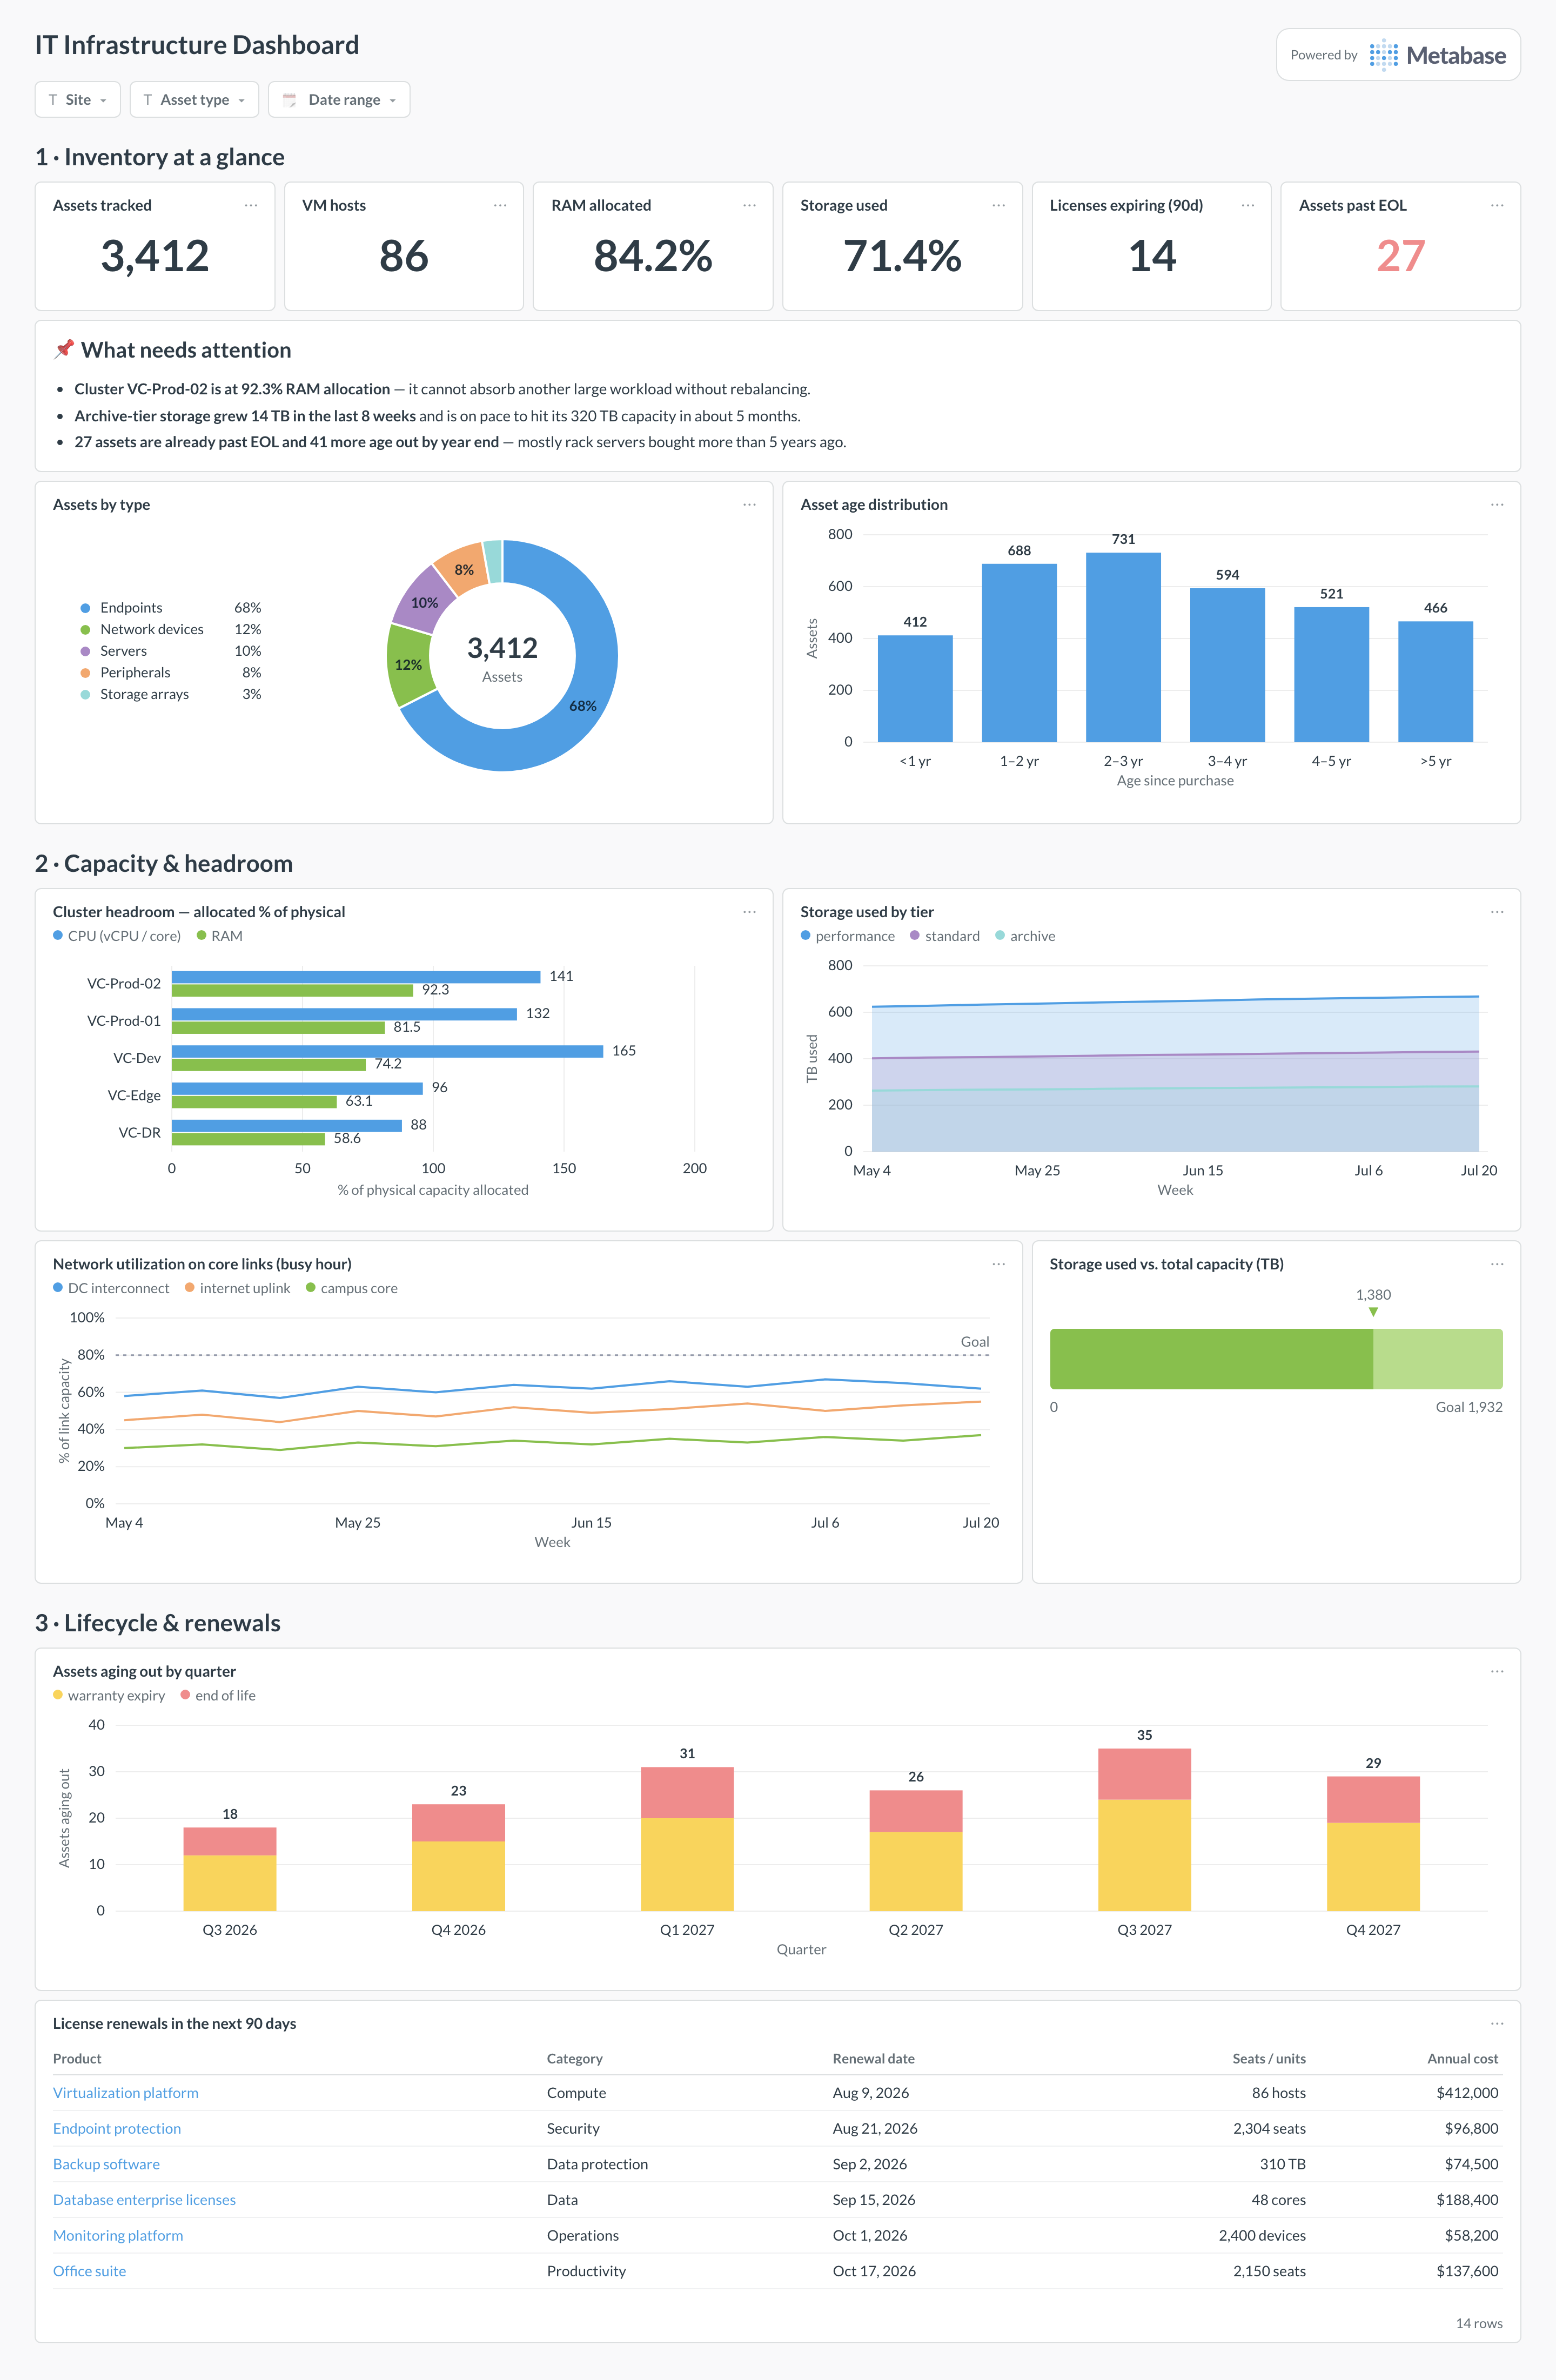The height and width of the screenshot is (2380, 1556).
Task: Toggle the performance tier legend
Action: click(848, 936)
